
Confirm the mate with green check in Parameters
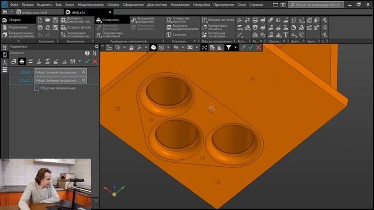pyautogui.click(x=87, y=61)
